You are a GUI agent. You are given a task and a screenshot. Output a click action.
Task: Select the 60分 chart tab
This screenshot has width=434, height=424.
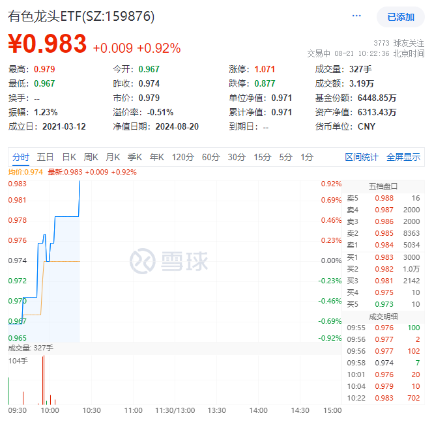click(x=210, y=157)
